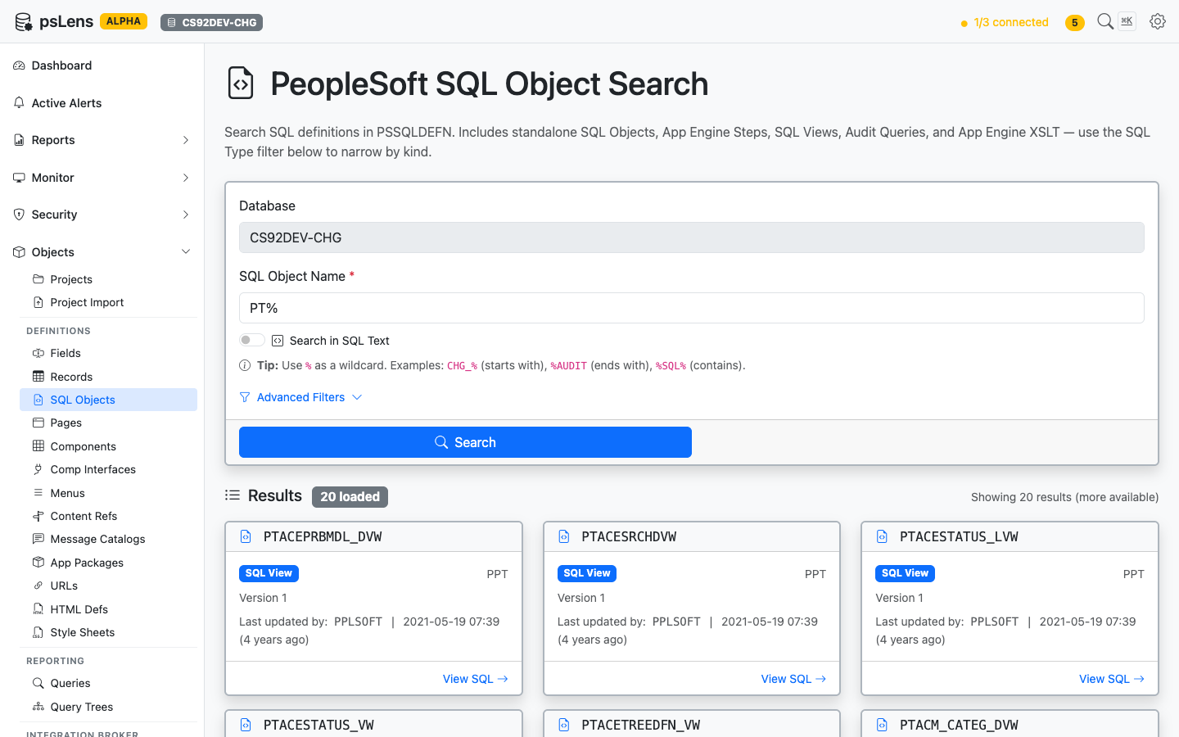
Task: Click the Advanced Filters funnel icon
Action: 245,397
